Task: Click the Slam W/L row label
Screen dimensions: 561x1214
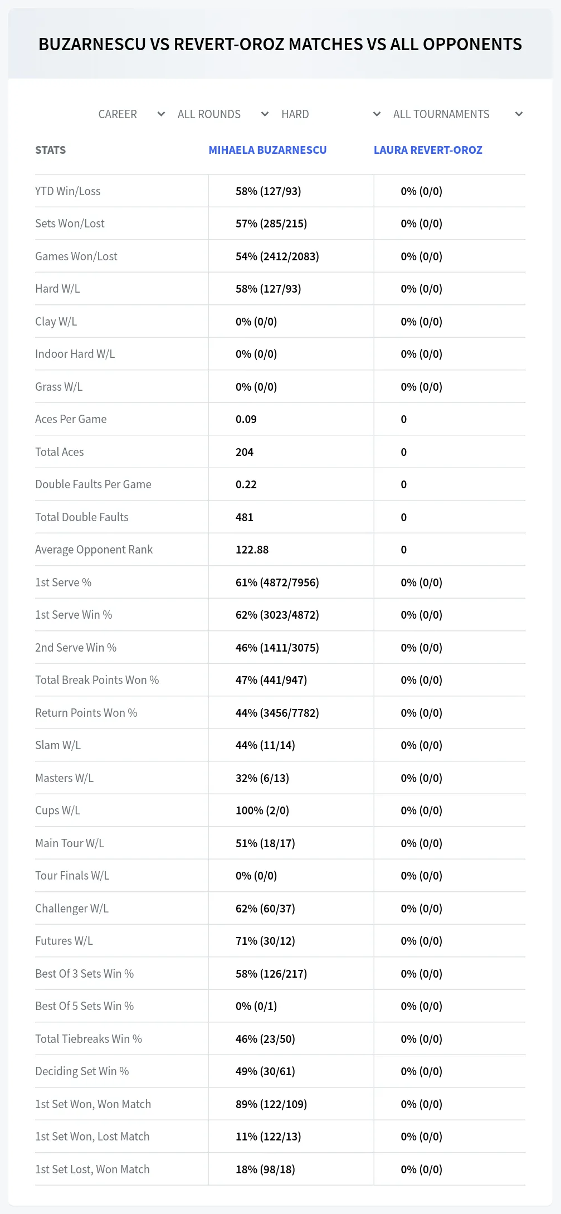Action: click(58, 745)
